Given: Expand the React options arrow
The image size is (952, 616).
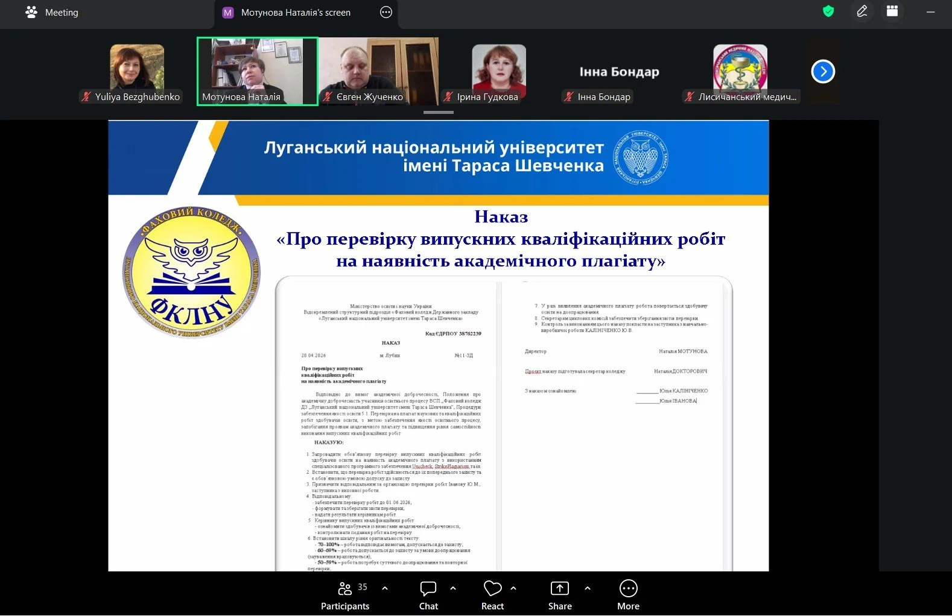Looking at the screenshot, I should (x=513, y=588).
